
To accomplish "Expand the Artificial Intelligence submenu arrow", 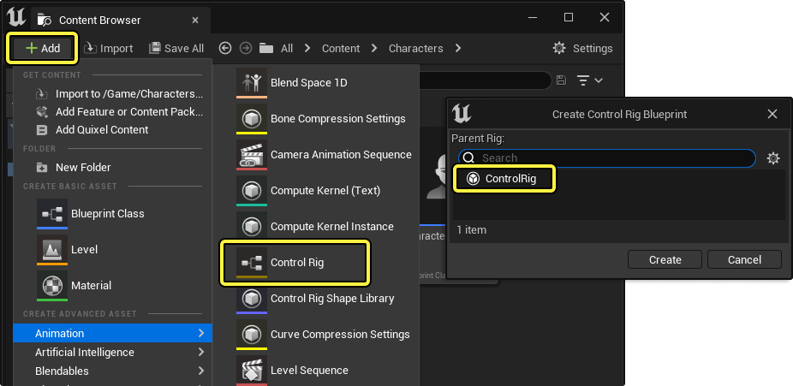I will tap(201, 352).
